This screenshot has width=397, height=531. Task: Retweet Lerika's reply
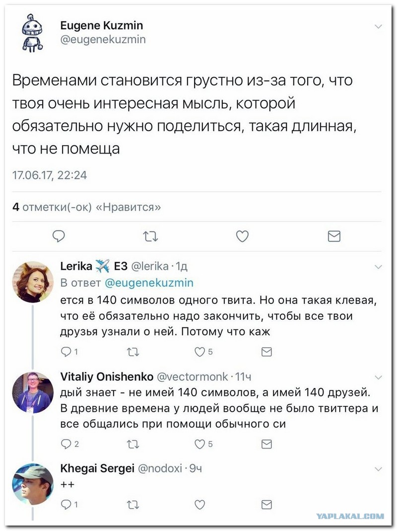click(x=132, y=352)
